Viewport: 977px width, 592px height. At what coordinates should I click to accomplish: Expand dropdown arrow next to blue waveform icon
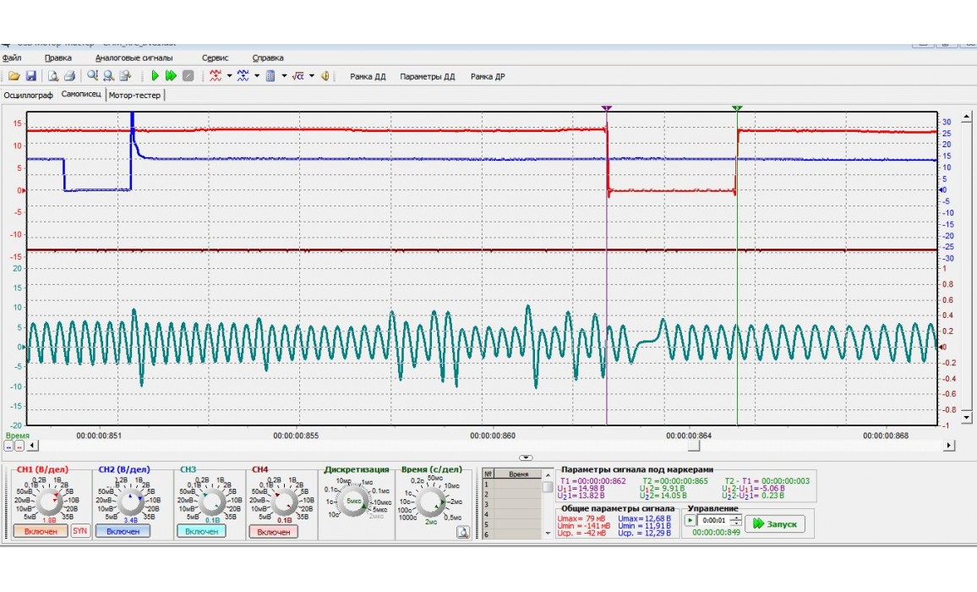(x=256, y=76)
